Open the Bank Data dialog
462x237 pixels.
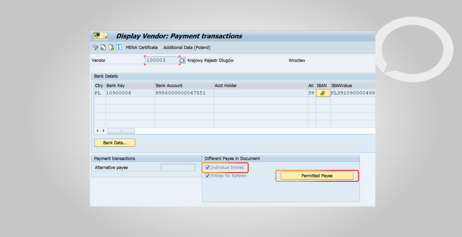pos(115,142)
